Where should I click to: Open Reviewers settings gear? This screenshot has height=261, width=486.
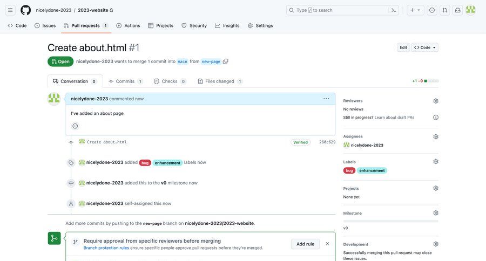(x=436, y=101)
